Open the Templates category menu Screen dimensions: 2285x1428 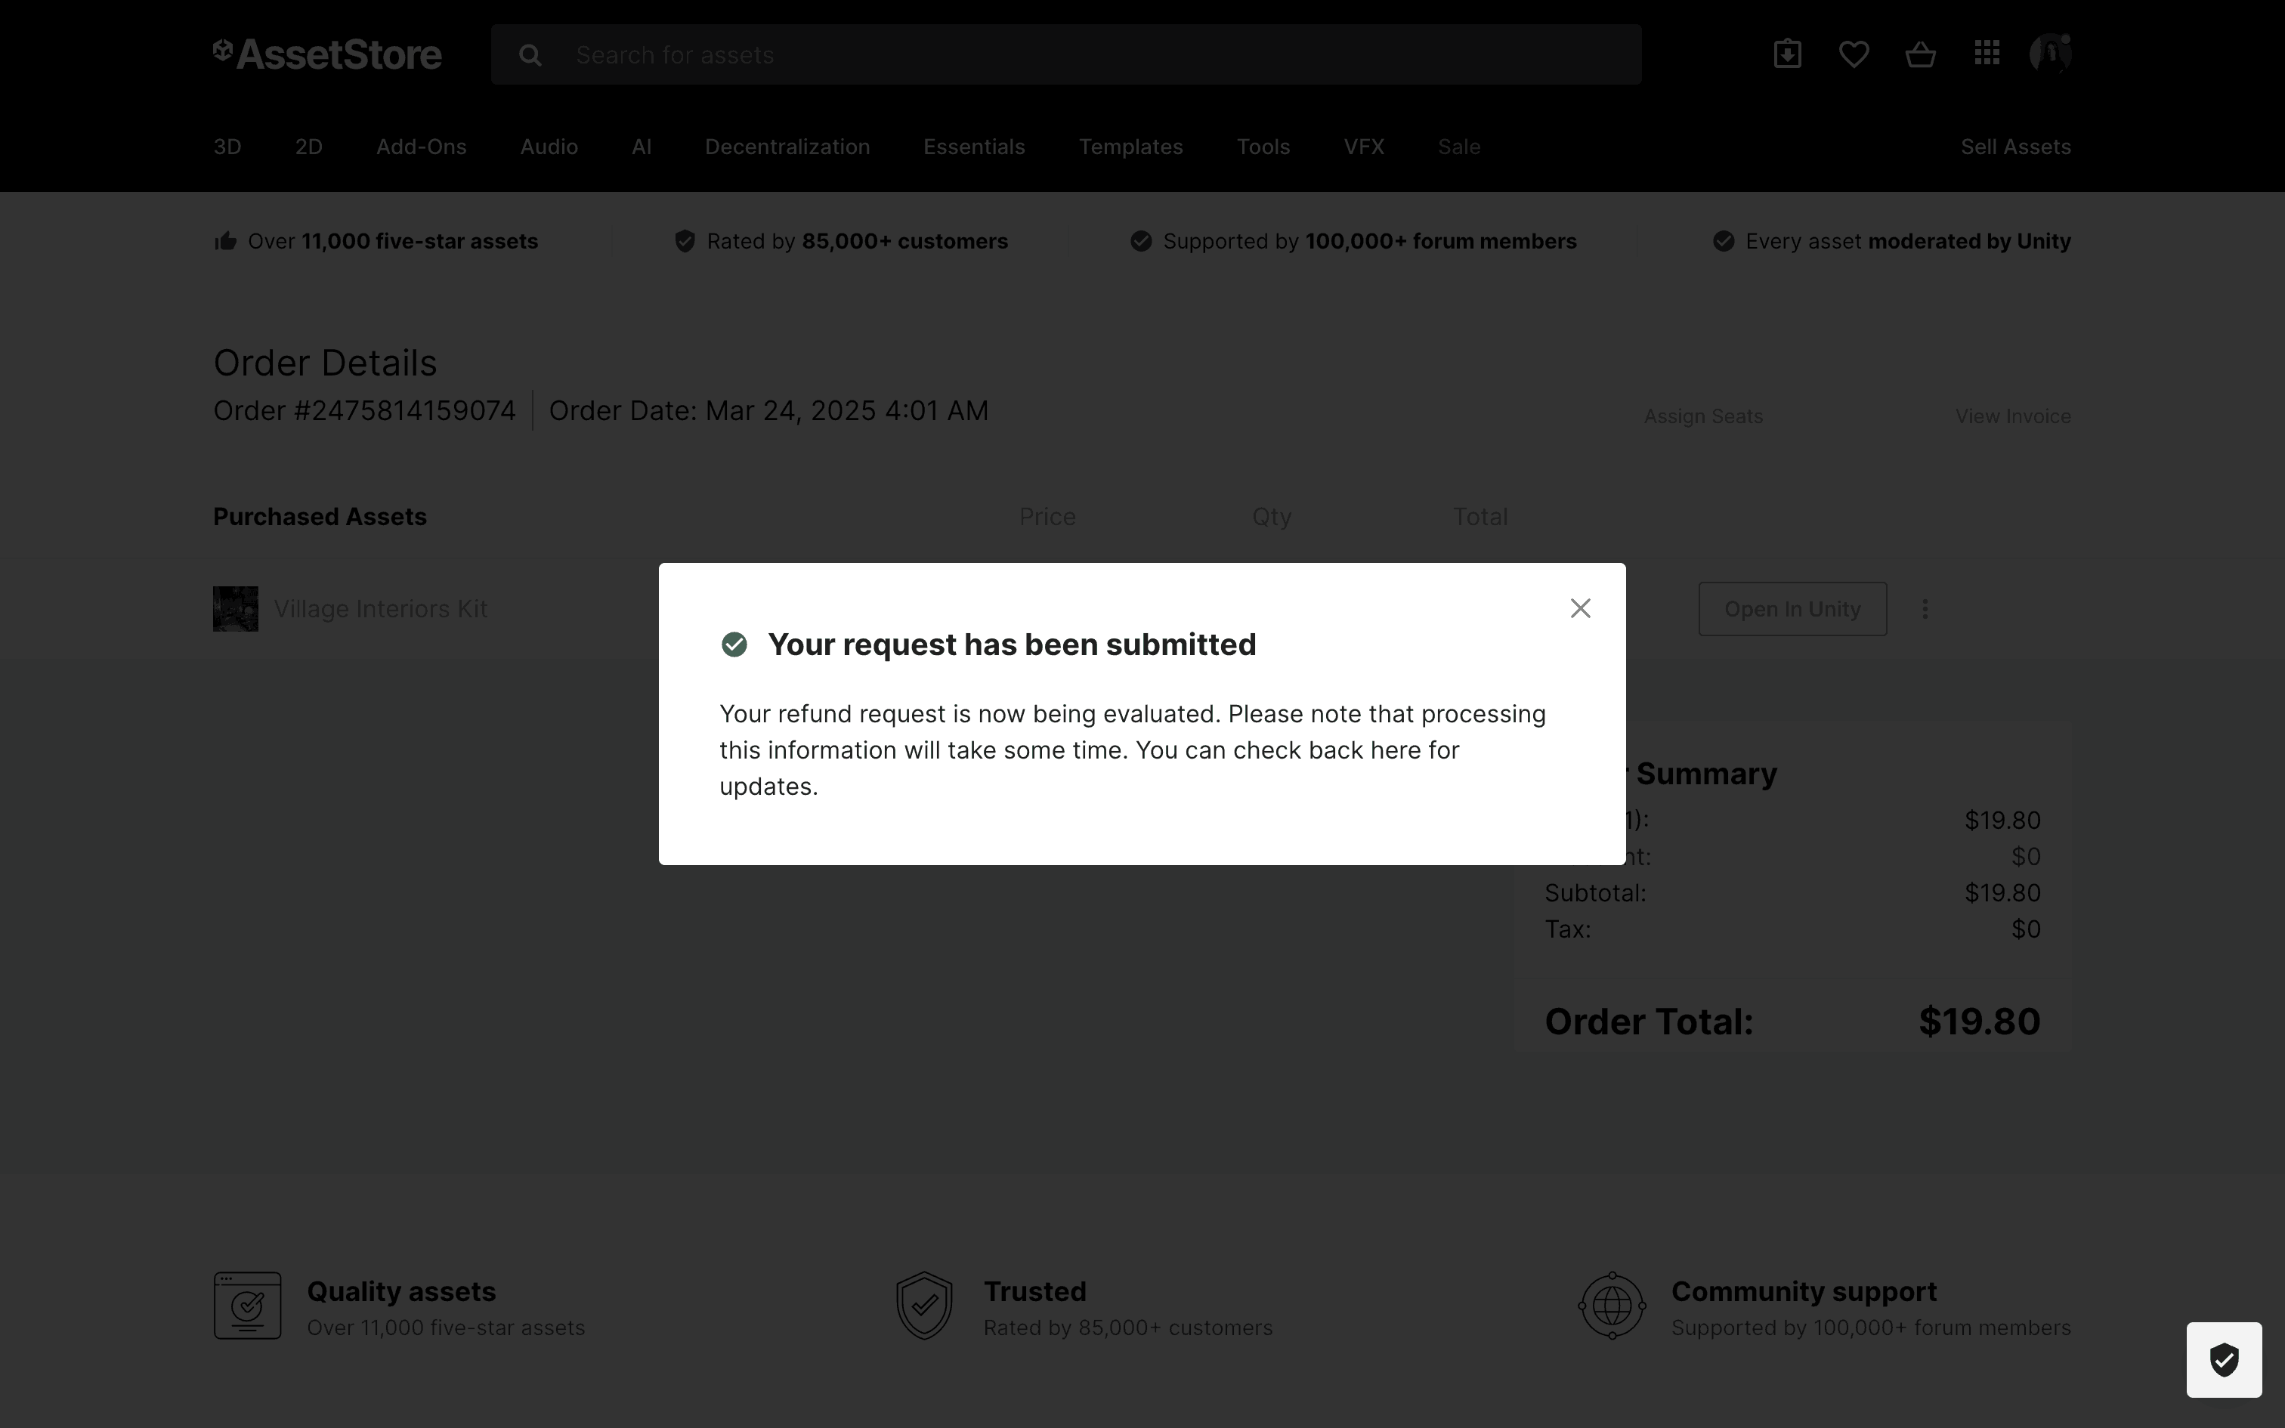[1130, 147]
